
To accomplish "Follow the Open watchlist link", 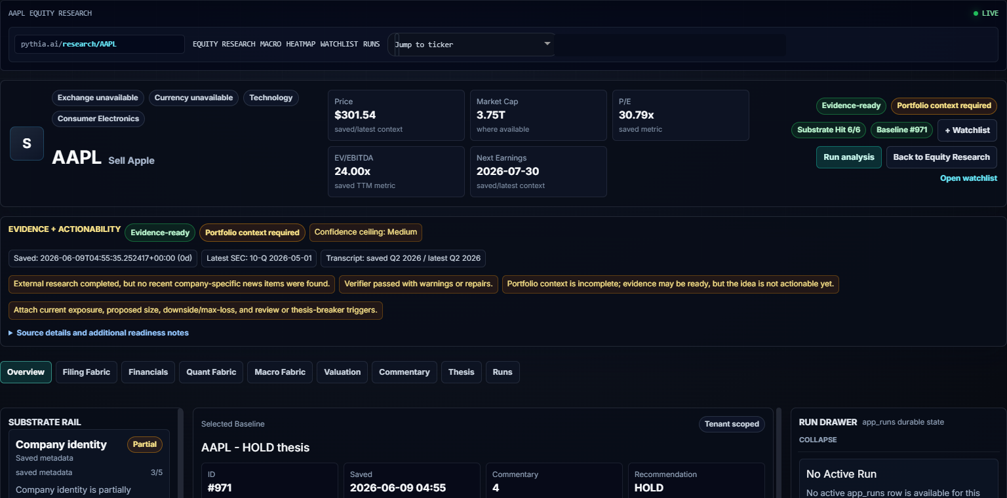I will tap(968, 178).
